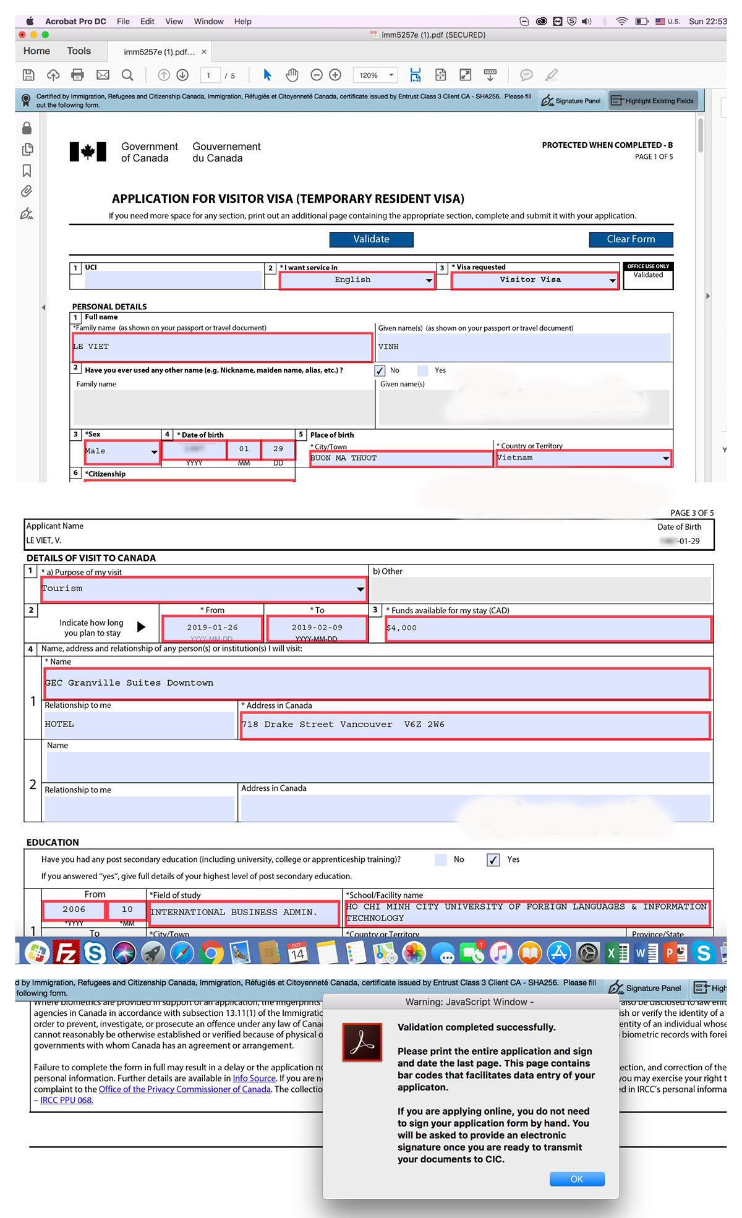Click the Save file icon in toolbar
This screenshot has height=1218, width=742.
click(28, 75)
